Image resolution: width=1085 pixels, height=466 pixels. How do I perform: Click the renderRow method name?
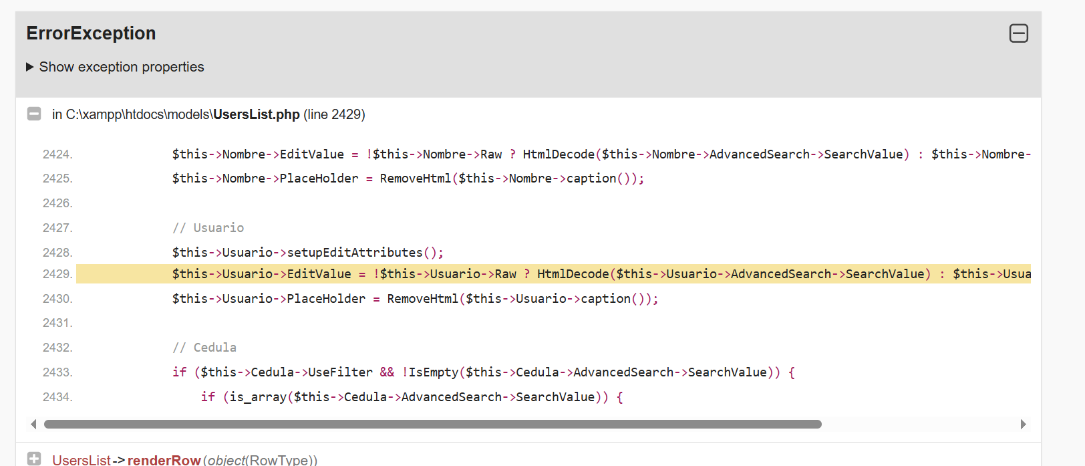164,460
